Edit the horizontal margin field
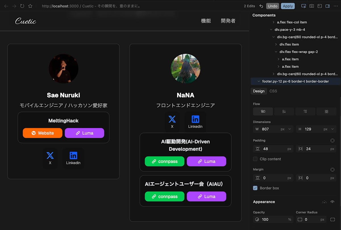 coord(316,178)
